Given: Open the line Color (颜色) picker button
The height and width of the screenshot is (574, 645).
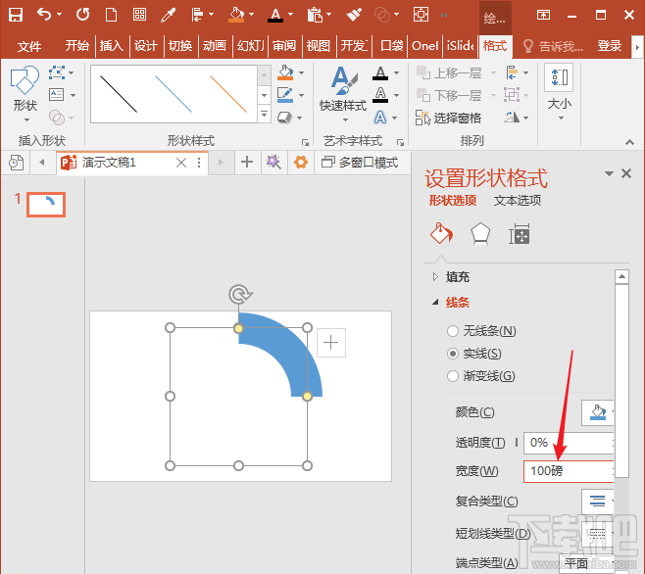Looking at the screenshot, I should pyautogui.click(x=598, y=412).
